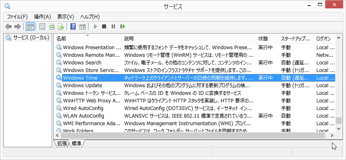Click 実行中 status of WLAN AutoConfig
Image resolution: width=346 pixels, height=160 pixels.
[266, 116]
